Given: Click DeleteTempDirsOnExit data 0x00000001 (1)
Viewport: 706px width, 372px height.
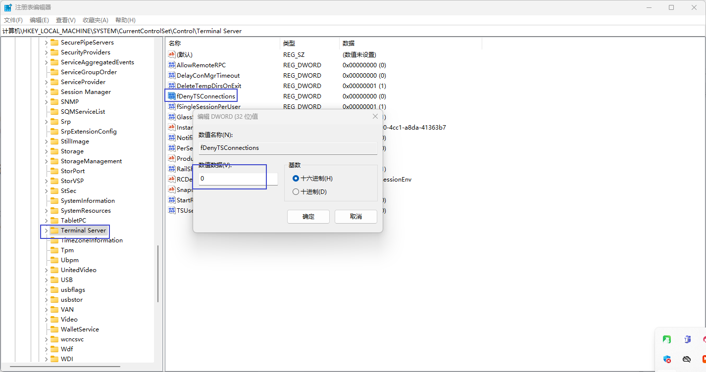Looking at the screenshot, I should [x=364, y=86].
